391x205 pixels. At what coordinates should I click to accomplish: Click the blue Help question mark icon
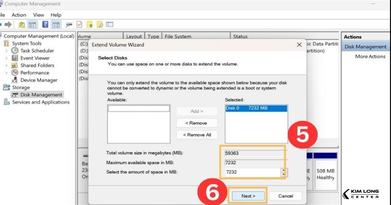pyautogui.click(x=45, y=24)
